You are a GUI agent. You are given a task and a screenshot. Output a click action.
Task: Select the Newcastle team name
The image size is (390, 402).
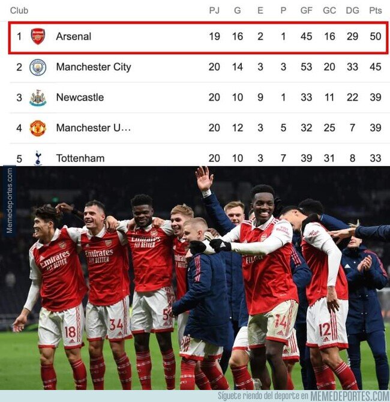pyautogui.click(x=80, y=97)
